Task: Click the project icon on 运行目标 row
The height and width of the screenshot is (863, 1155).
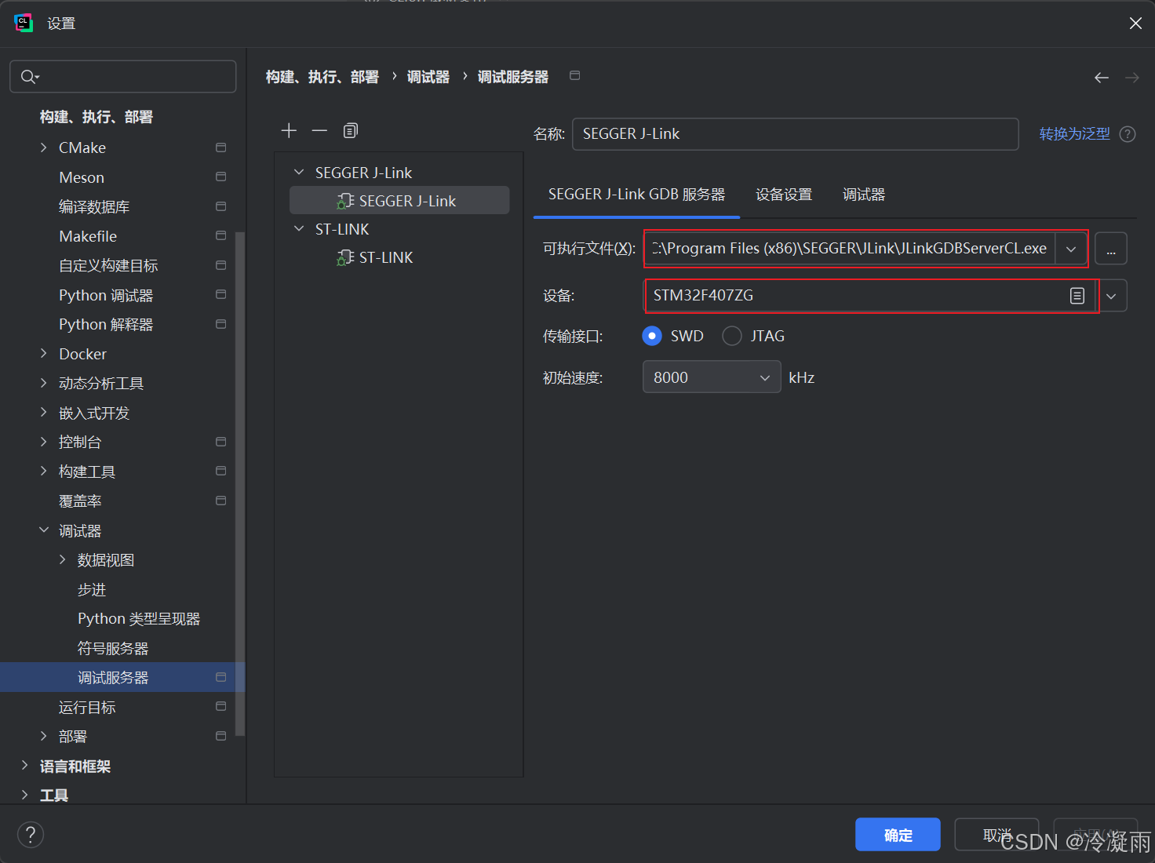Action: pyautogui.click(x=220, y=706)
